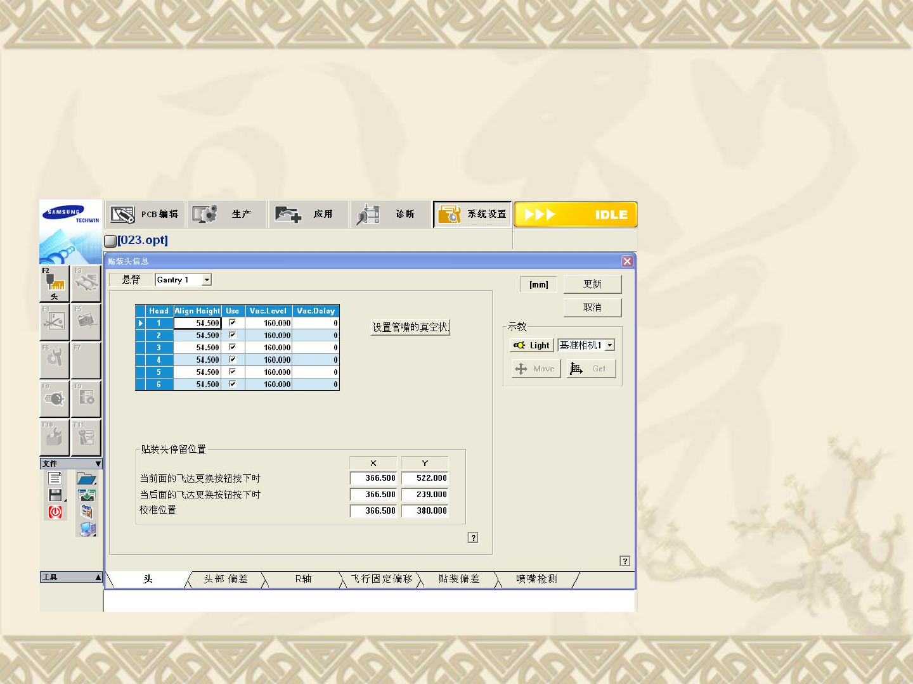Click the new document file icon
Screen dimensions: 913x684
click(x=55, y=478)
